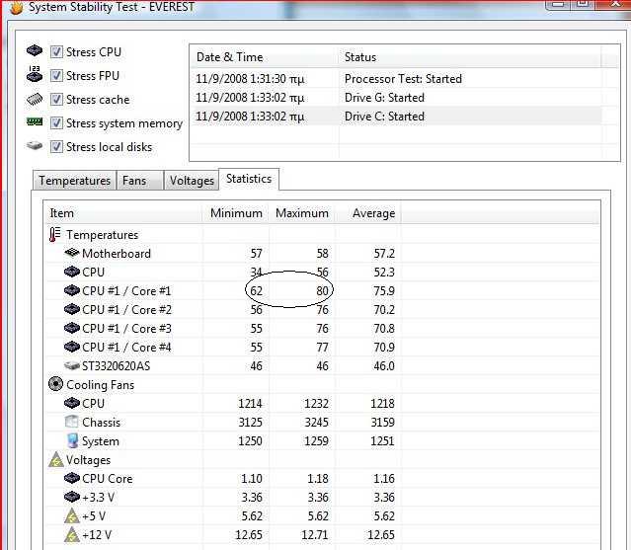Click the hard disk icon beside Stress local disks
This screenshot has width=631, height=550.
coord(35,145)
